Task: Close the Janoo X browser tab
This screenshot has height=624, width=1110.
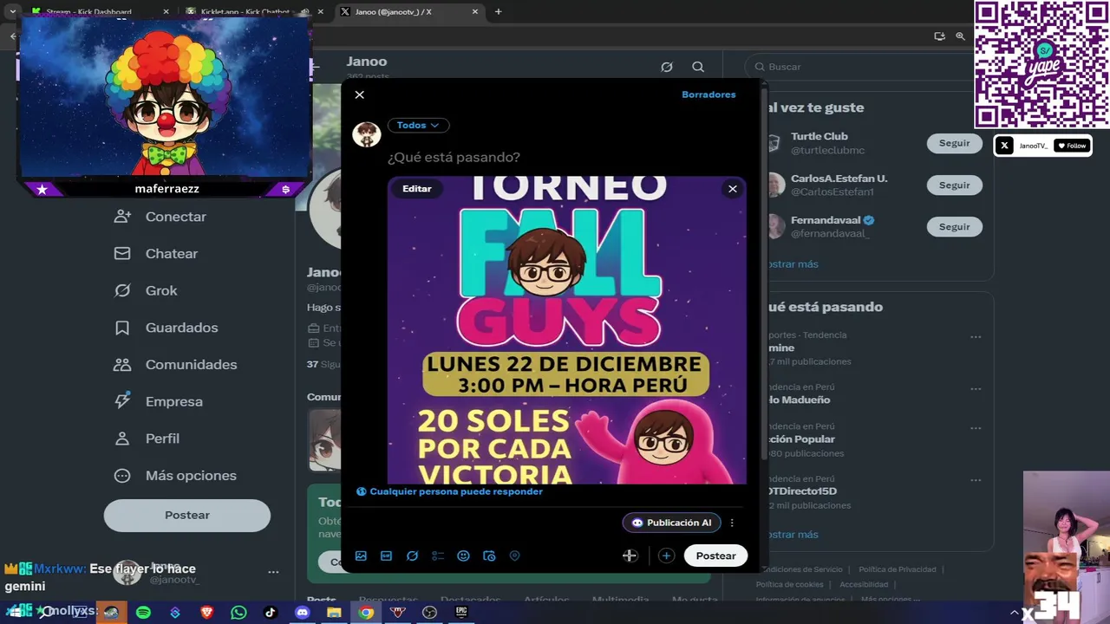Action: coord(475,12)
